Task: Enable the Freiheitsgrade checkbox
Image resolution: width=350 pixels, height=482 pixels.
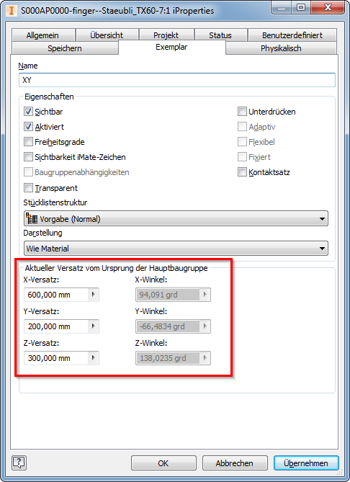Action: 28,141
